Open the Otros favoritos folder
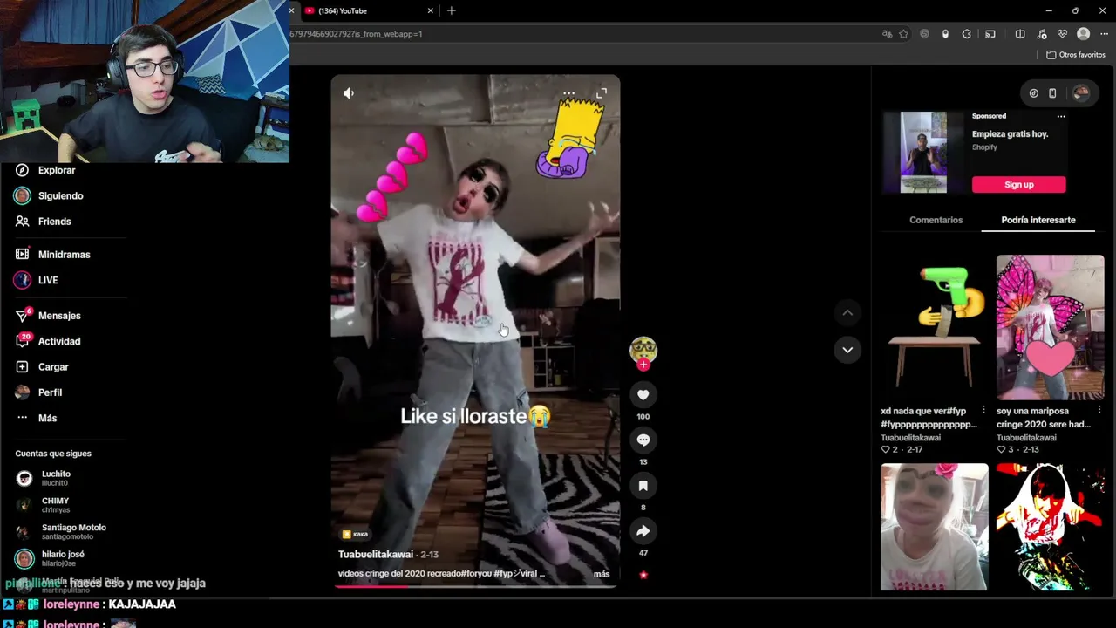This screenshot has width=1116, height=628. coord(1076,55)
